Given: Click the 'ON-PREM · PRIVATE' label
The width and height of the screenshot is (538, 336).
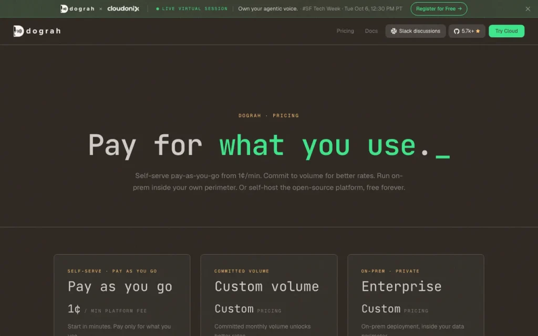Looking at the screenshot, I should (390, 271).
